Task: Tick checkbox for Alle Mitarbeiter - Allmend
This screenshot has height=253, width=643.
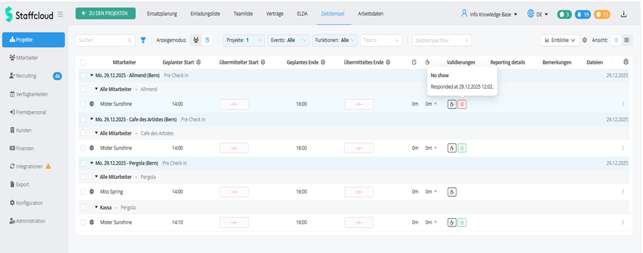Action: pyautogui.click(x=83, y=89)
